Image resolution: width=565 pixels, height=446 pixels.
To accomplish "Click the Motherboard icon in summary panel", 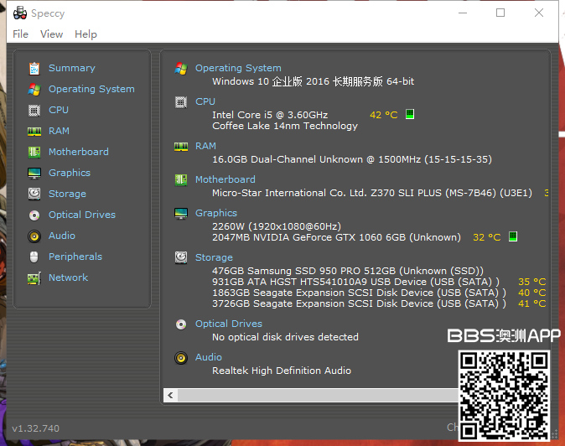I will click(x=181, y=179).
